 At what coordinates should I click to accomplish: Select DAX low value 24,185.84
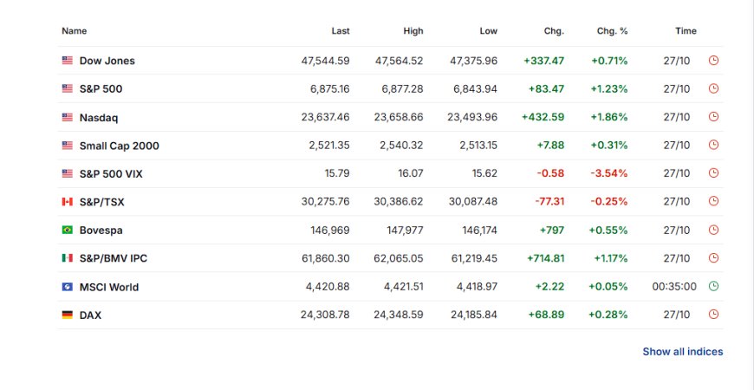pos(474,315)
